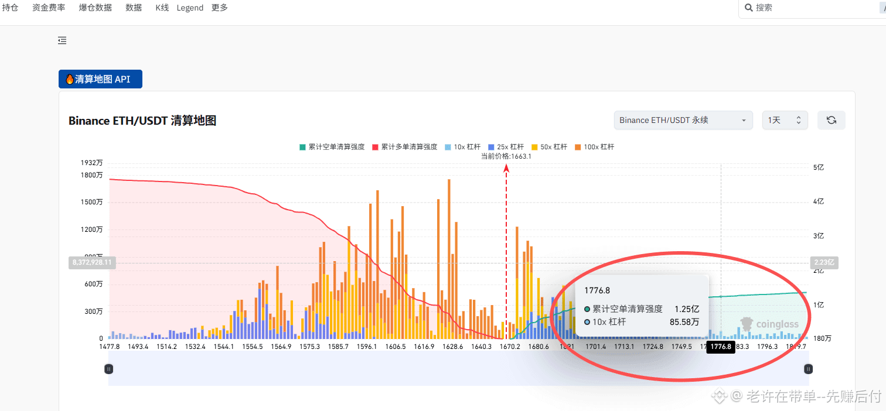Open the 持仓 menu
The height and width of the screenshot is (411, 886).
pyautogui.click(x=10, y=8)
